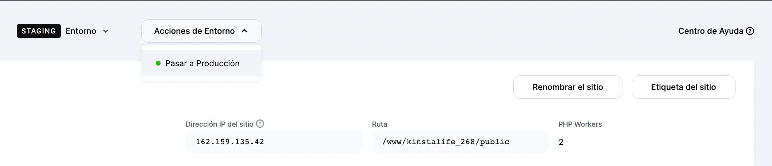Collapse the Acciones de Entorno menu arrow
Viewport: 772px width, 166px height.
pos(244,31)
